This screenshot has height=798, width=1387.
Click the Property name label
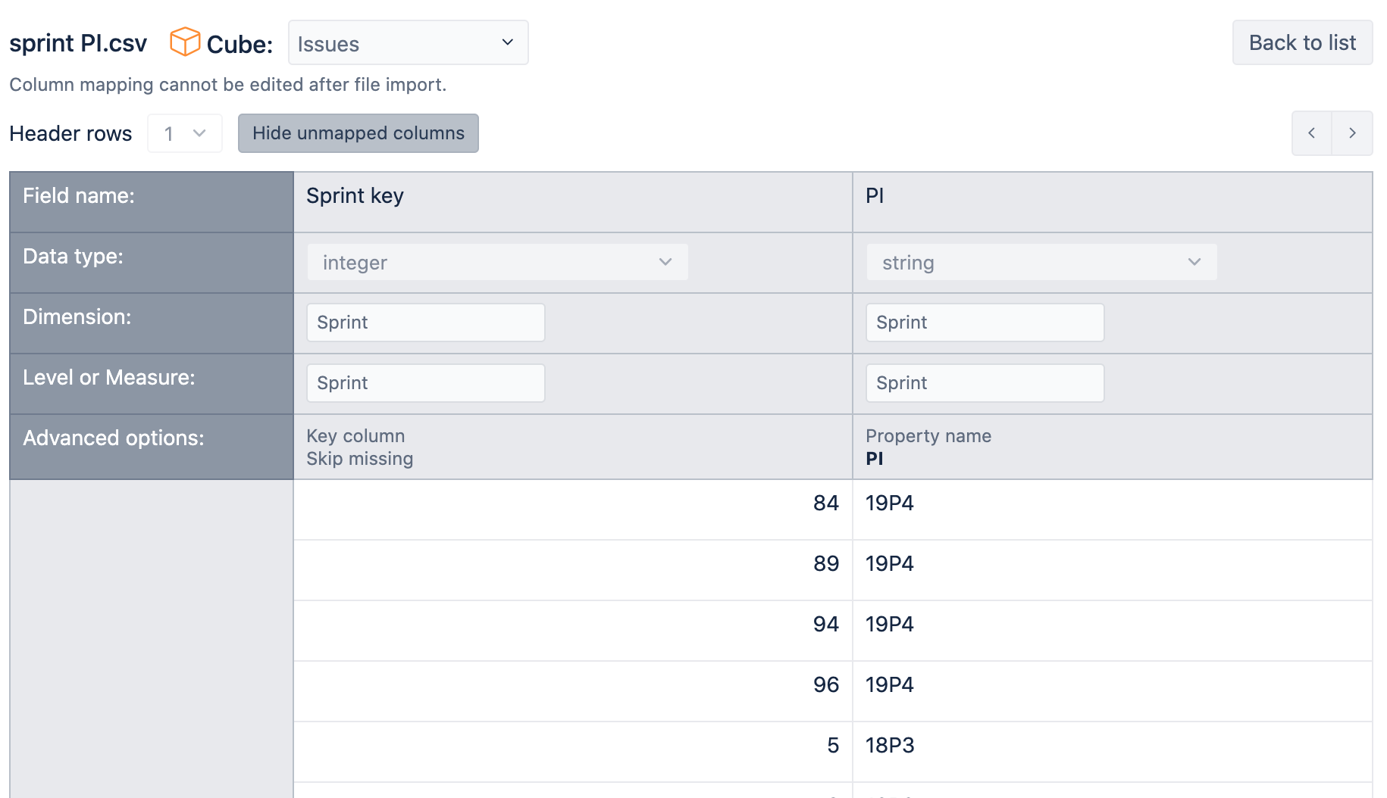[928, 436]
